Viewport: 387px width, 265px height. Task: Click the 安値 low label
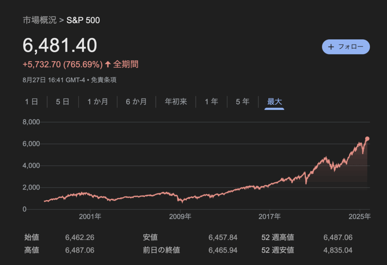coord(150,237)
